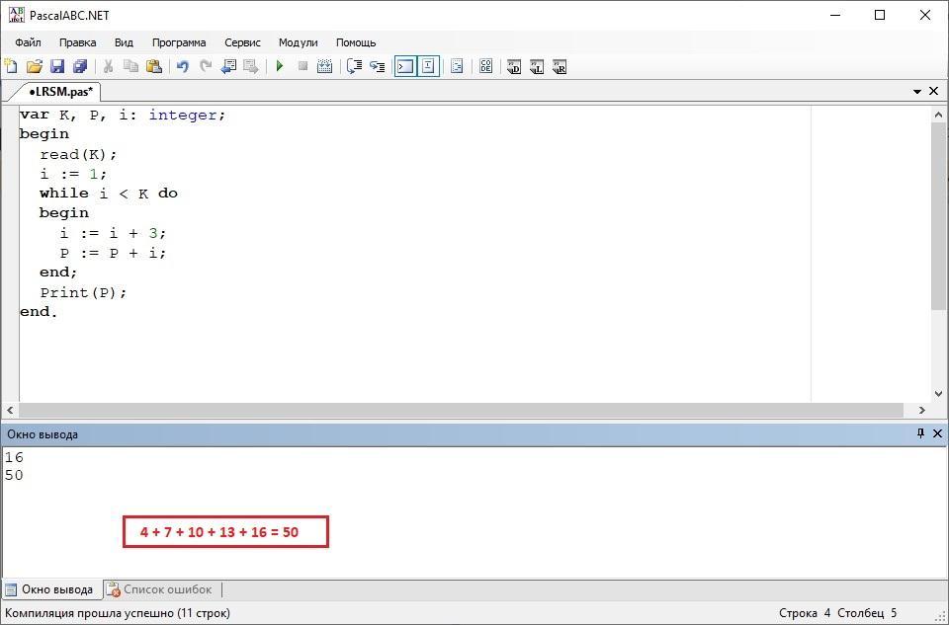Image resolution: width=949 pixels, height=625 pixels.
Task: Pin the output window panel
Action: (920, 433)
